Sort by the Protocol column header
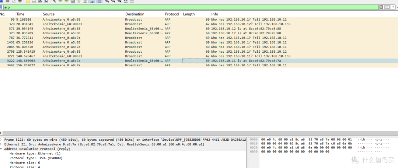 click(172, 14)
